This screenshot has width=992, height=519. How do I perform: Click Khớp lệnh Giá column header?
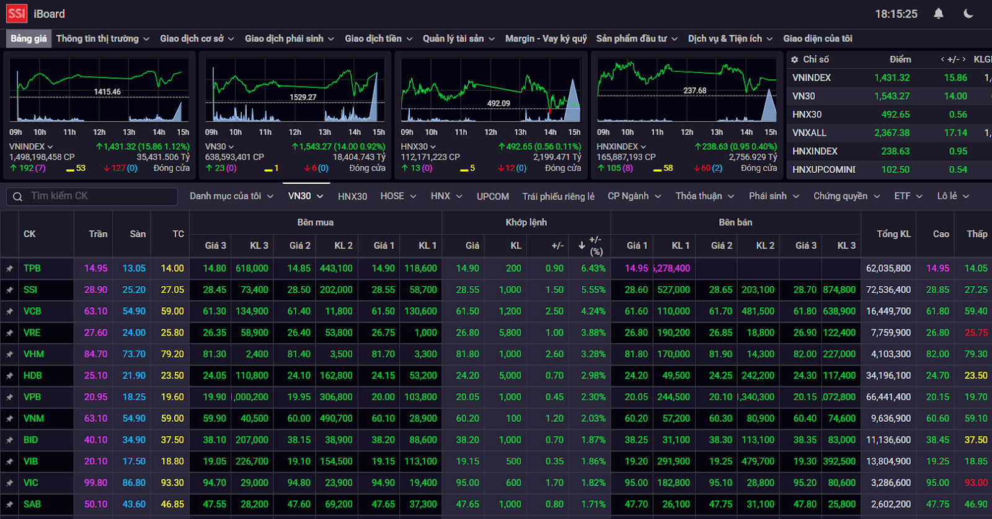[x=472, y=246]
